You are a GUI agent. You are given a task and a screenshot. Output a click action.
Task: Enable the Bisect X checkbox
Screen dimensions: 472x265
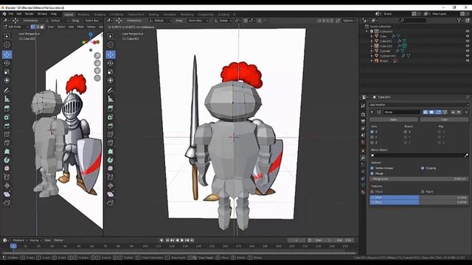point(406,132)
